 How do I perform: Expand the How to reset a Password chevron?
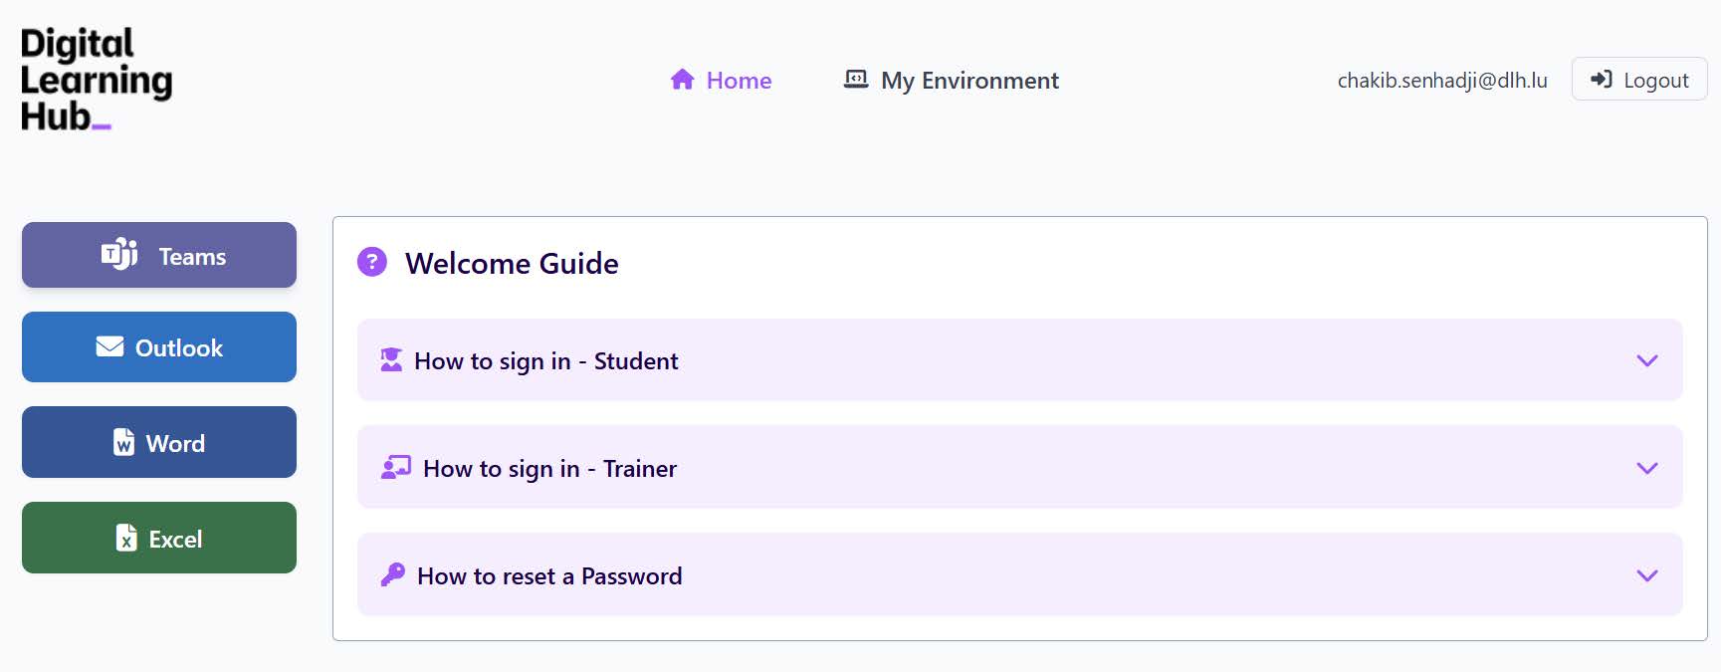click(1647, 575)
